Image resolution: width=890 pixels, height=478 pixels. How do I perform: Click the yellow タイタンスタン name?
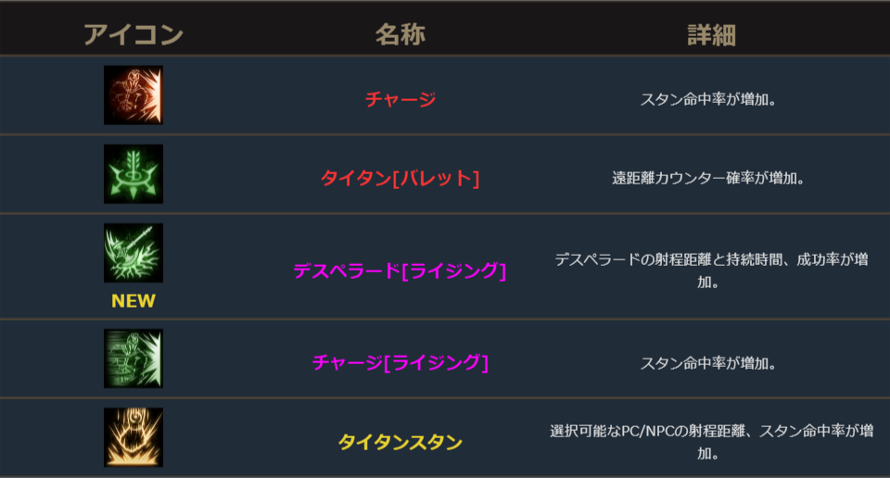[x=400, y=442]
